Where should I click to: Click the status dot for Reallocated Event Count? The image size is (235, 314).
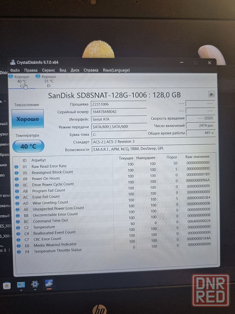point(18,234)
